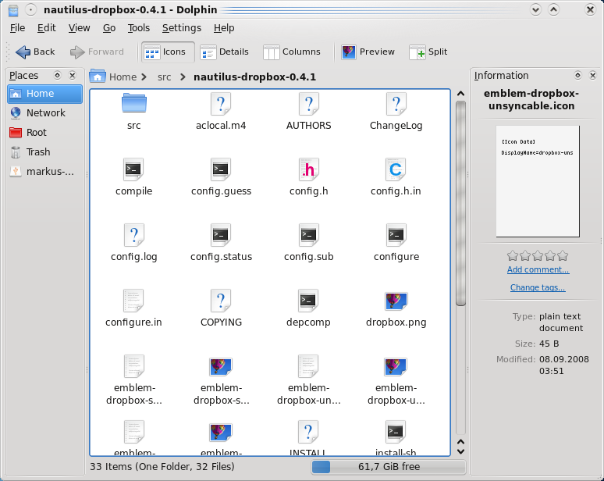Click the Back navigation arrow icon
Image resolution: width=604 pixels, height=481 pixels.
[x=23, y=52]
